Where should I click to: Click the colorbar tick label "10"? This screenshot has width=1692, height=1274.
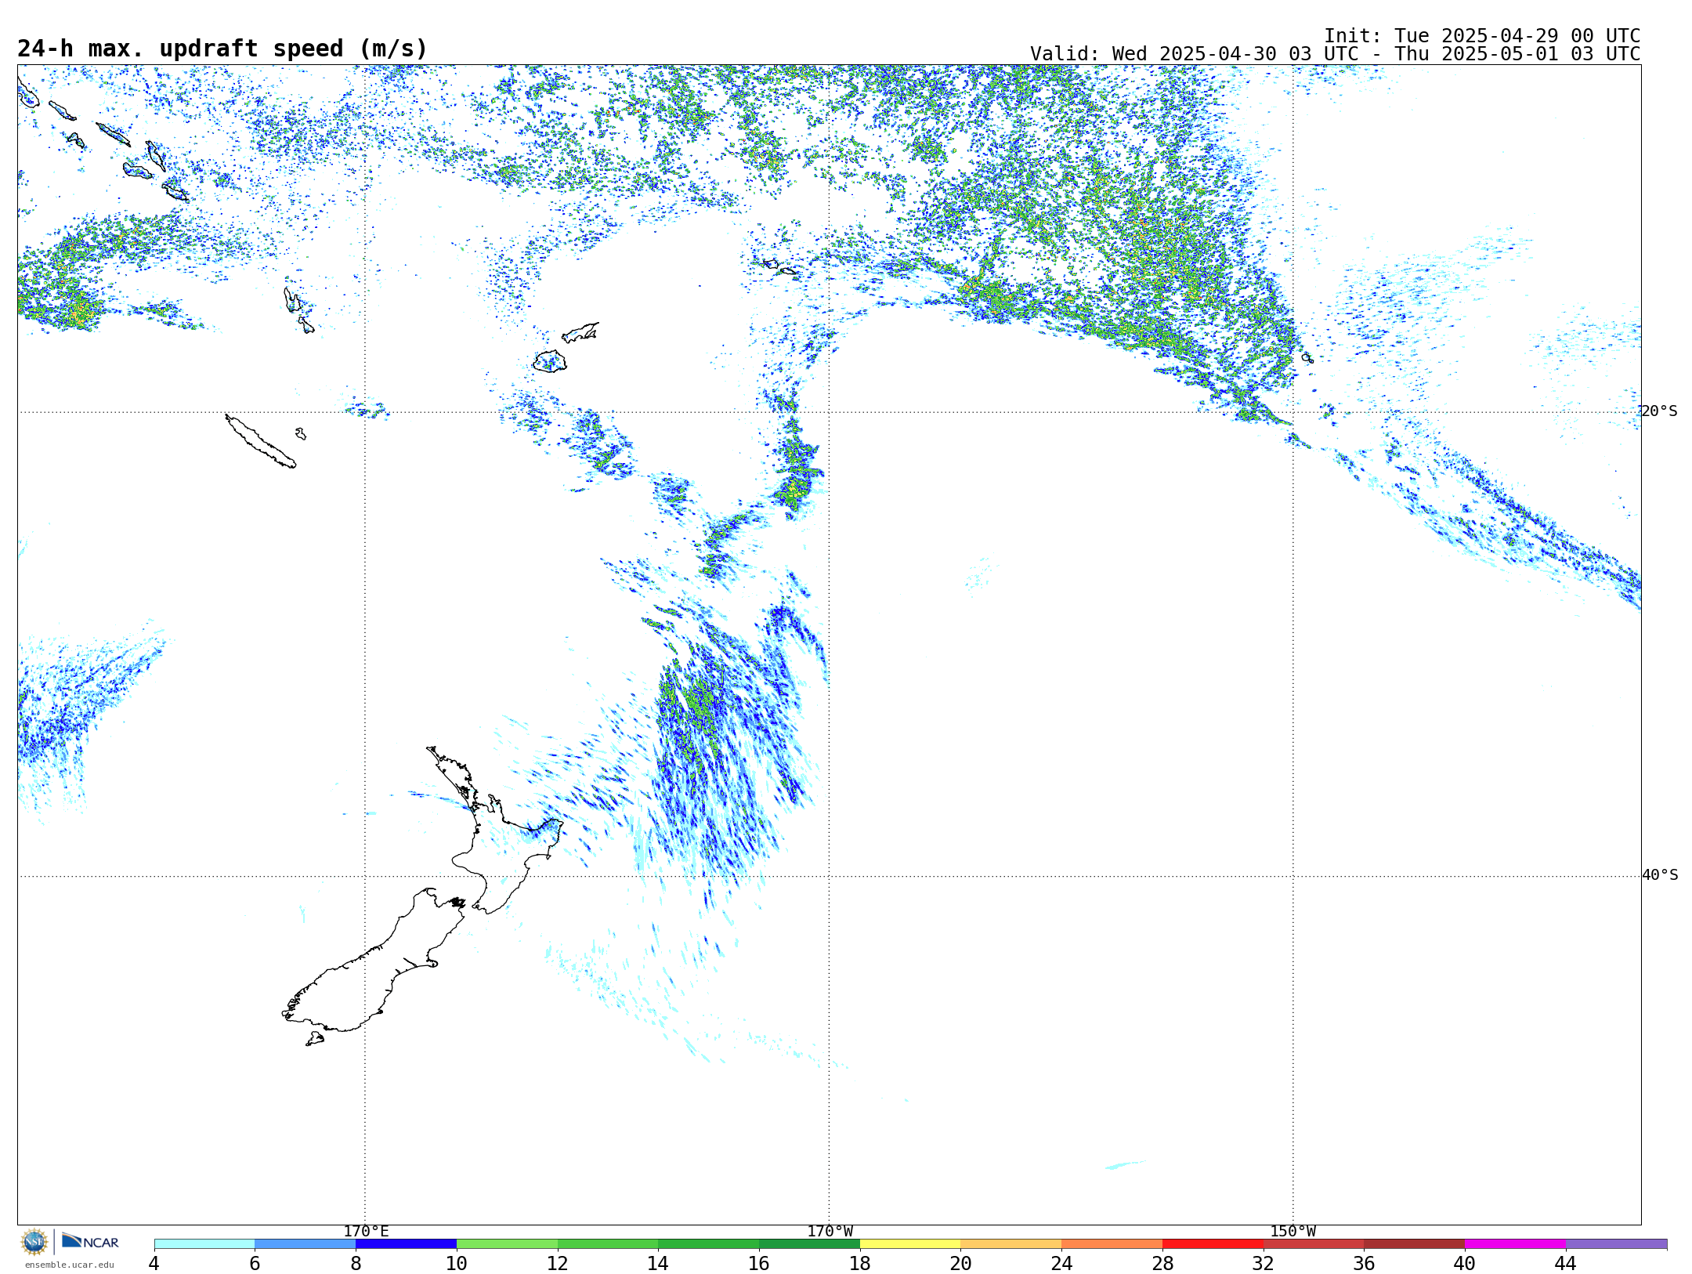(457, 1263)
